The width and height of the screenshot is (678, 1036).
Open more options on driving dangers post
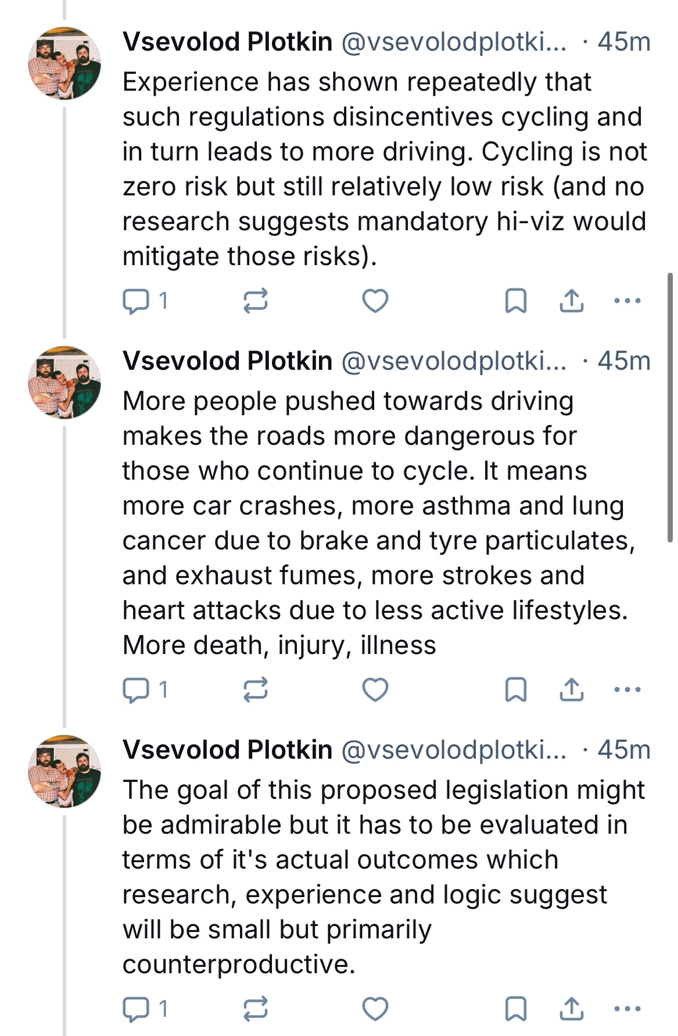[627, 690]
